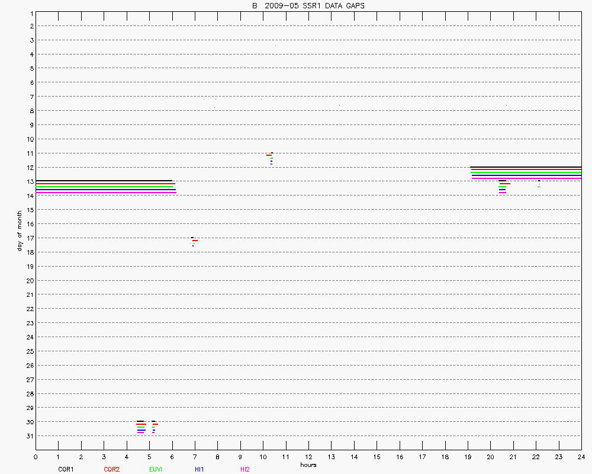Click the '12' tick on the hours axis
This screenshot has width=592, height=474.
coord(308,457)
